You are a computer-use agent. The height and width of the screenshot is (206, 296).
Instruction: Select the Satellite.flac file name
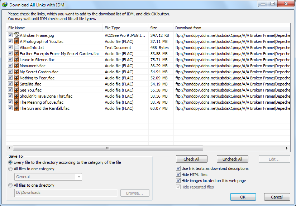click(30, 84)
